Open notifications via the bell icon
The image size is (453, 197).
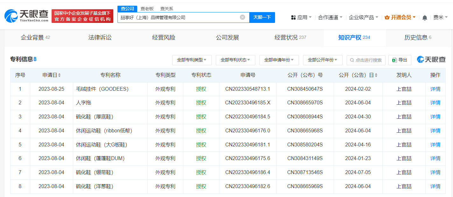[424, 18]
